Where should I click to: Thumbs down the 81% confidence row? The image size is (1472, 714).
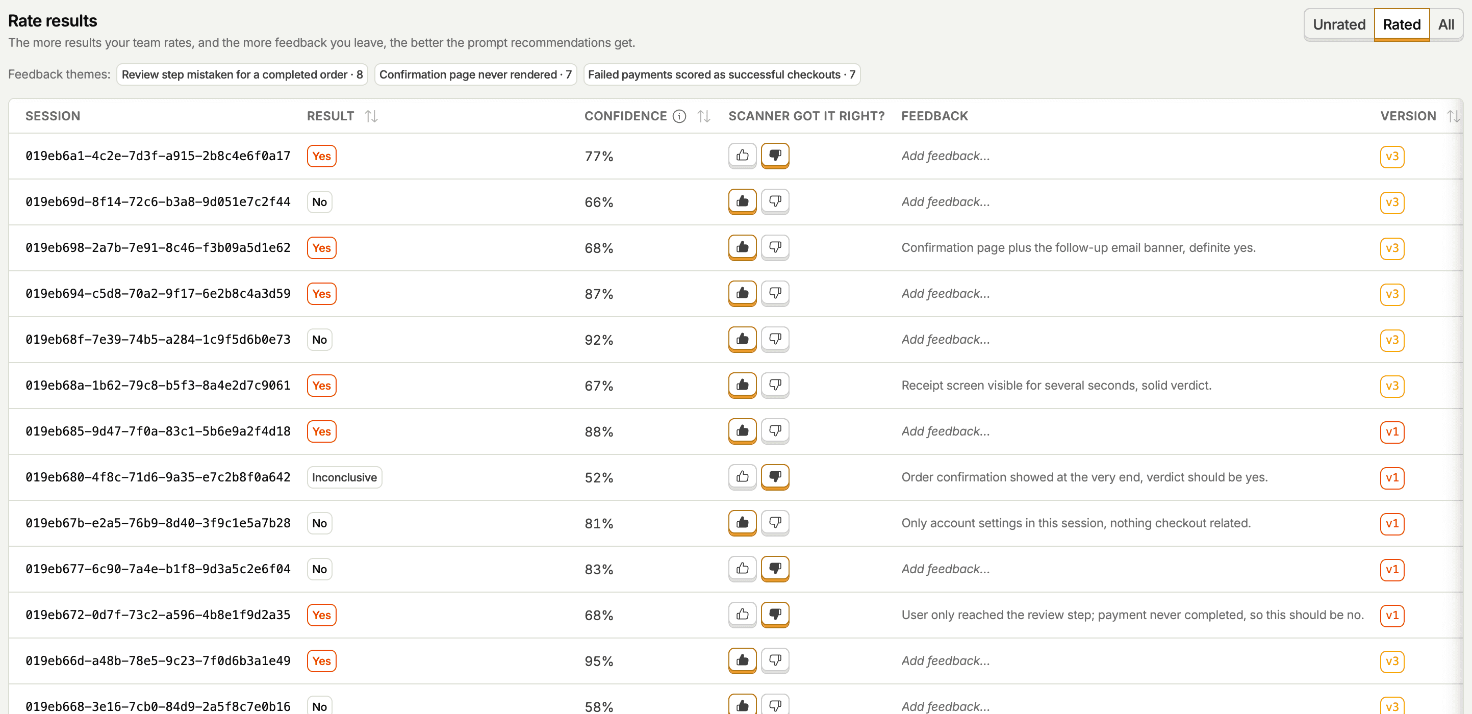click(x=775, y=523)
